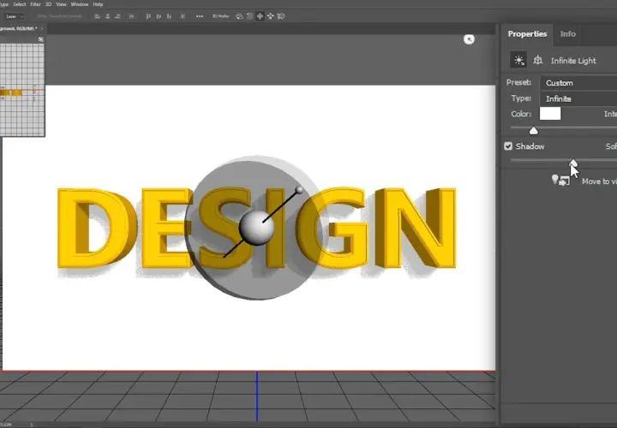617x428 pixels.
Task: Open the Type dropdown showing Infinite
Action: click(578, 99)
